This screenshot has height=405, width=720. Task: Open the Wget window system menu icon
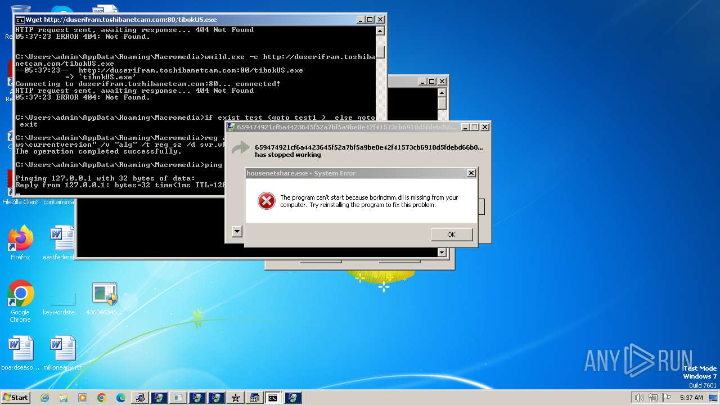pos(20,20)
